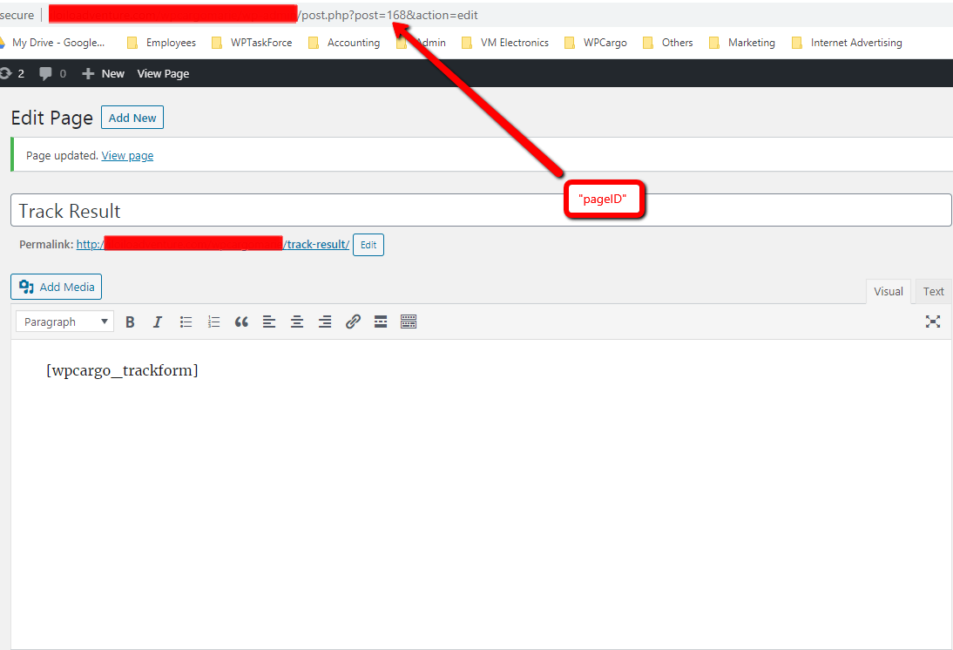
Task: Apply italic formatting in editor toolbar
Action: 158,322
